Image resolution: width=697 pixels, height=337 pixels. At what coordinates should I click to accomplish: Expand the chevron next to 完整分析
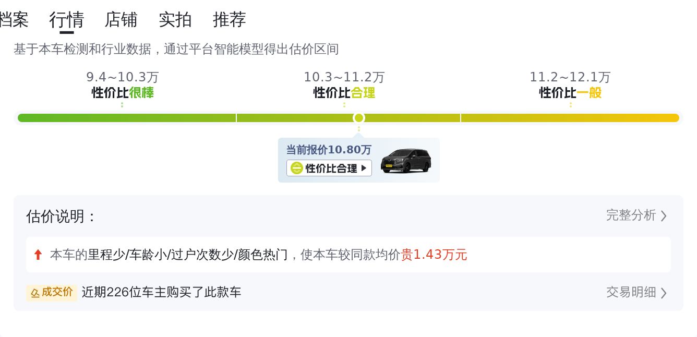(x=664, y=216)
